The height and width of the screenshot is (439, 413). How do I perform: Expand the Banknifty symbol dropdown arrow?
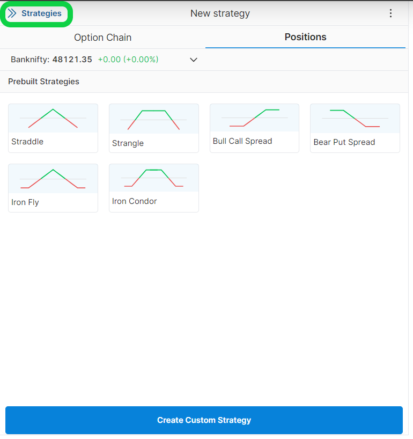[x=194, y=60]
